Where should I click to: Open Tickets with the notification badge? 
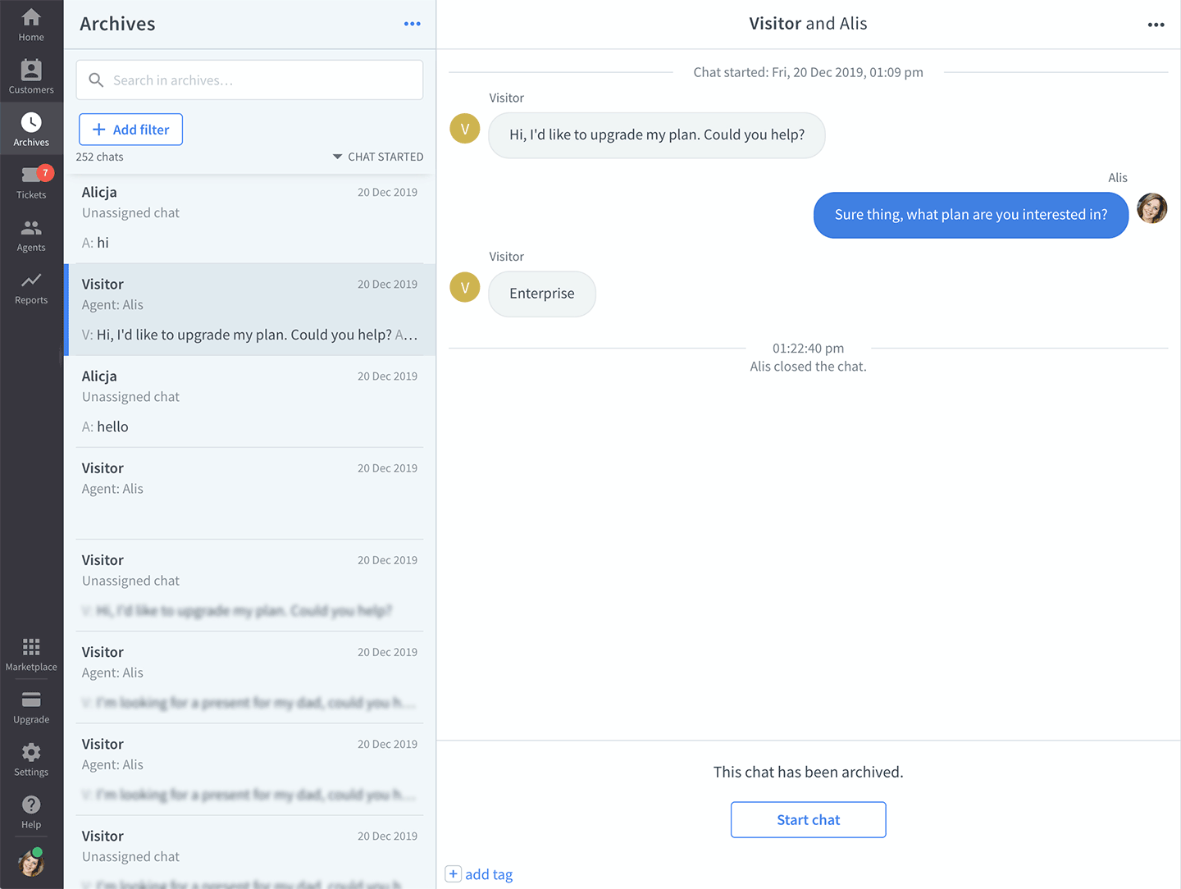(x=31, y=181)
